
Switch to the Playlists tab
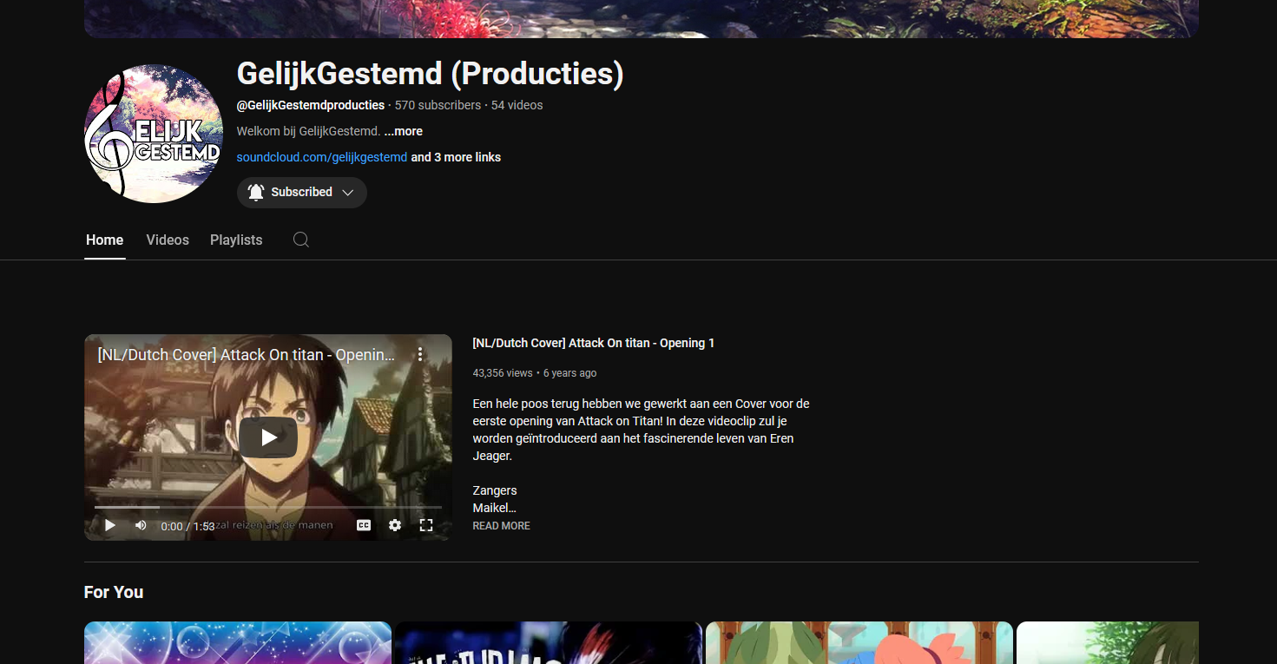coord(236,240)
